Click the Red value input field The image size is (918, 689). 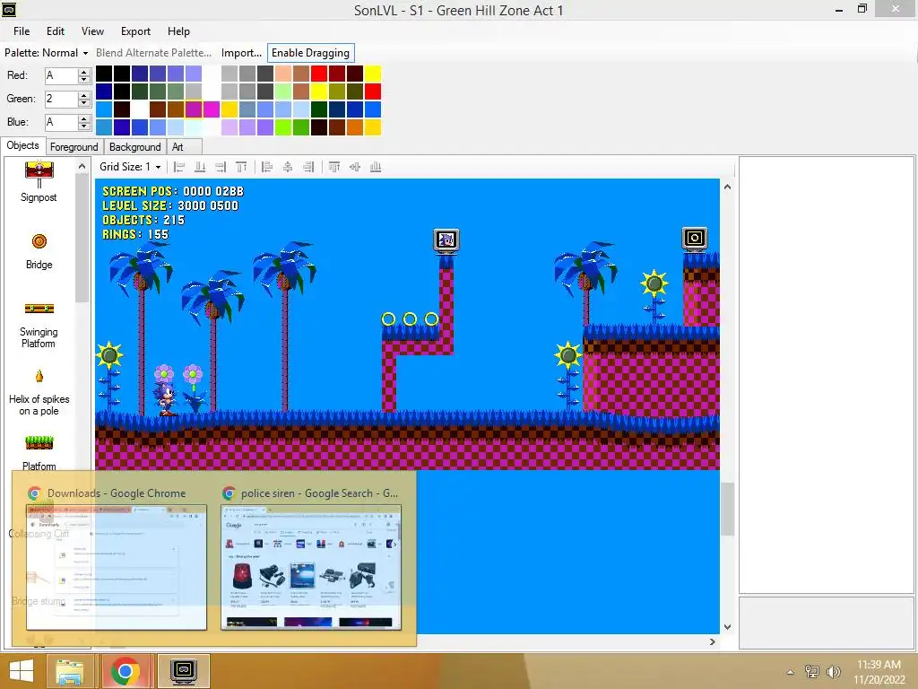(x=62, y=75)
